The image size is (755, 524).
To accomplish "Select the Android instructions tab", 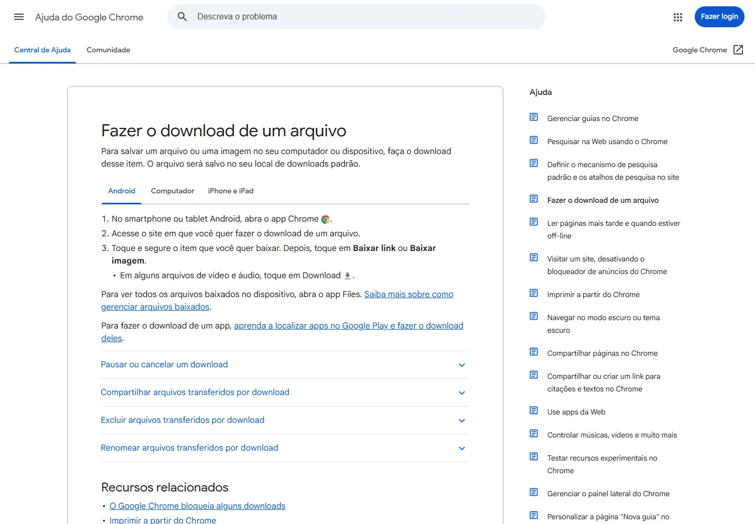I will point(122,191).
